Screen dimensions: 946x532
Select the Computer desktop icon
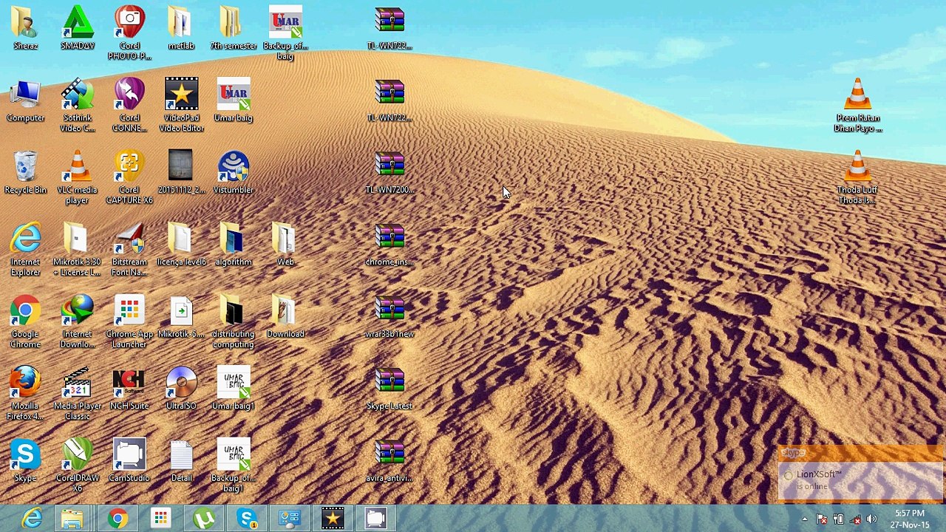(x=25, y=101)
